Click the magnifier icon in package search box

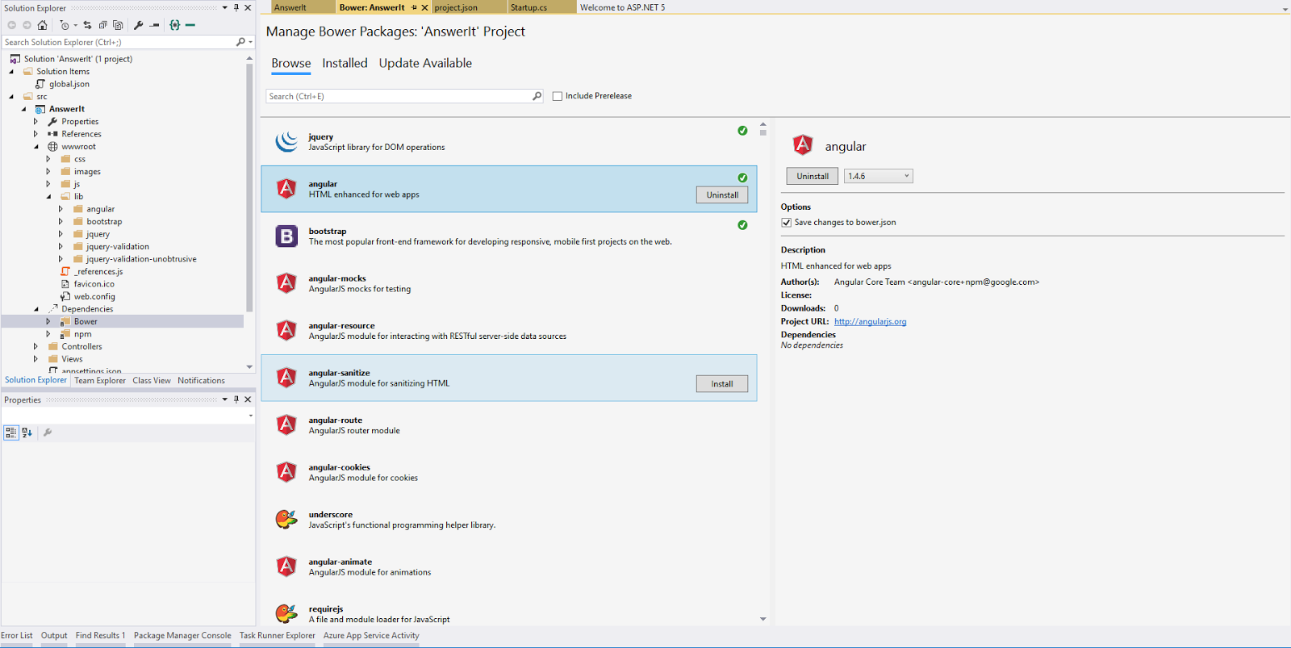[537, 96]
